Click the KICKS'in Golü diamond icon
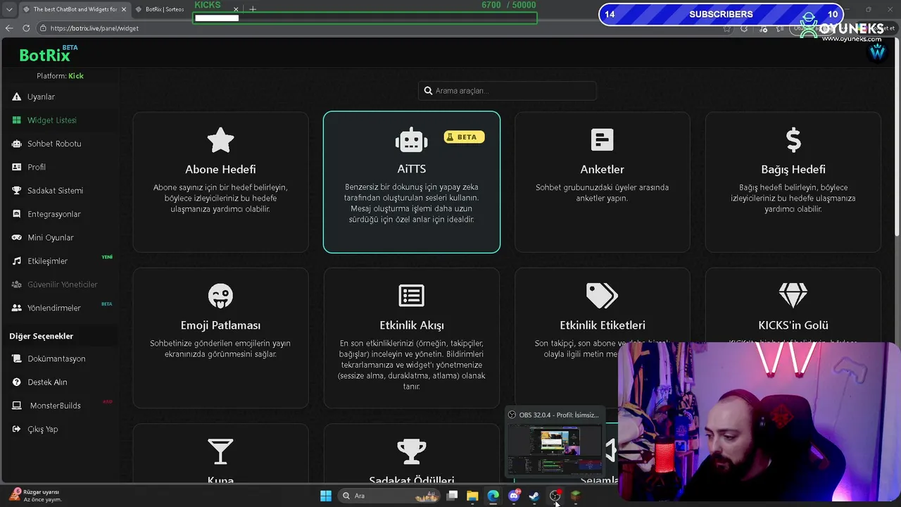This screenshot has width=901, height=507. [x=793, y=296]
